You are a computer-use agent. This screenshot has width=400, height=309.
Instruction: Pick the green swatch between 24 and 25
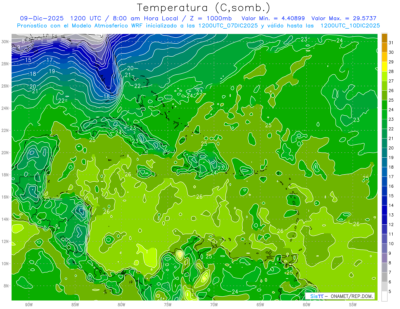384,105
